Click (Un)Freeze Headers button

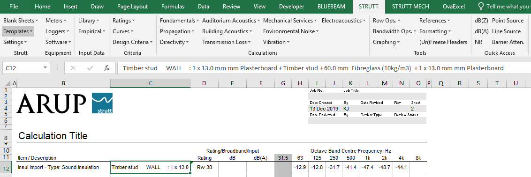point(443,42)
